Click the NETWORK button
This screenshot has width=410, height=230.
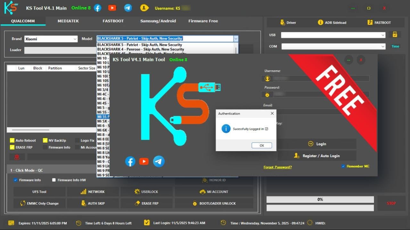click(92, 192)
